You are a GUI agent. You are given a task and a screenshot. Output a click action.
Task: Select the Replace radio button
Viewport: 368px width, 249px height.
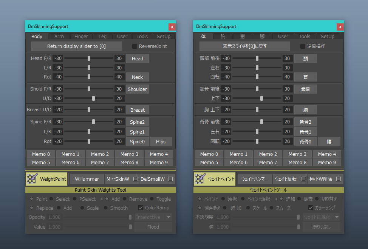[x=31, y=208]
